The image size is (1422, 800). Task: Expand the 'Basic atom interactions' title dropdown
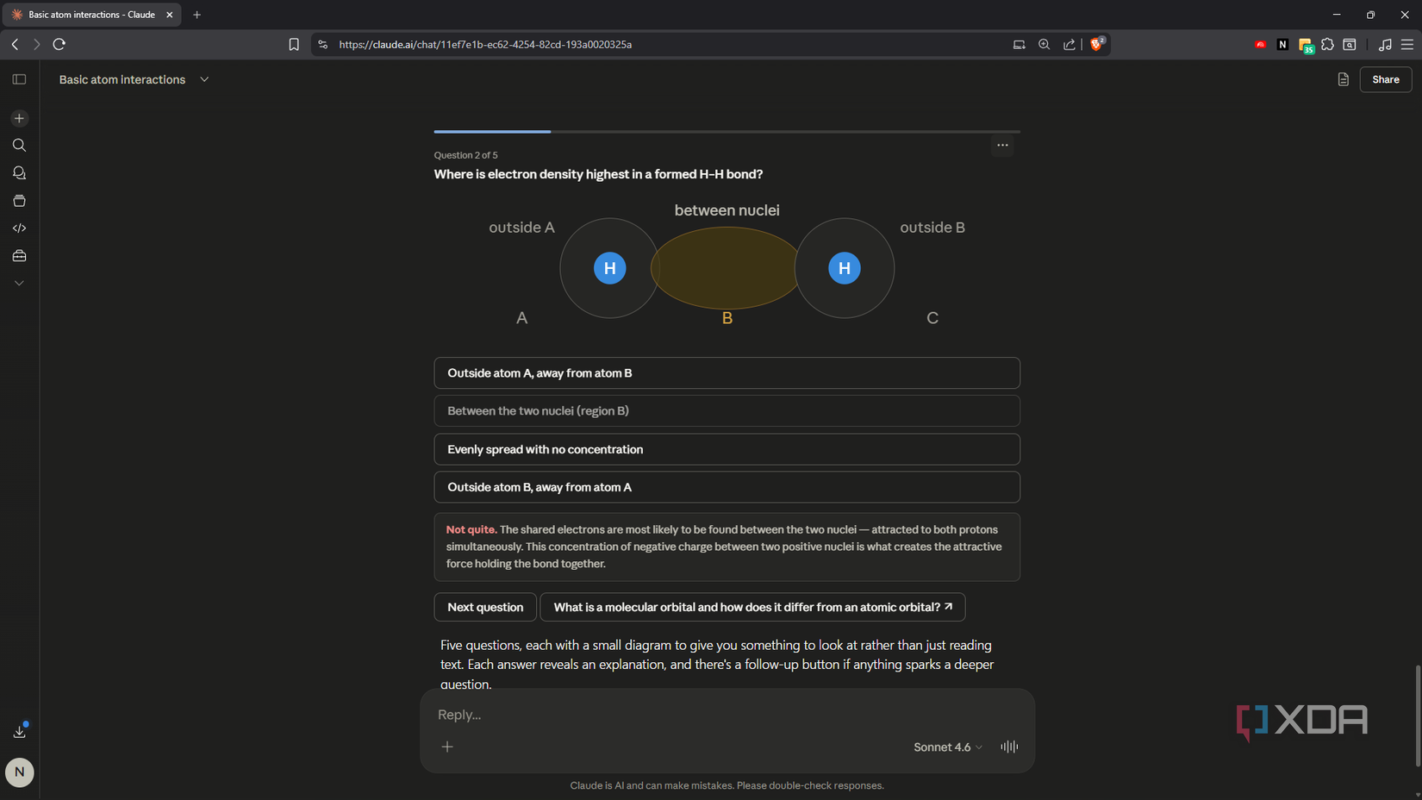point(204,79)
